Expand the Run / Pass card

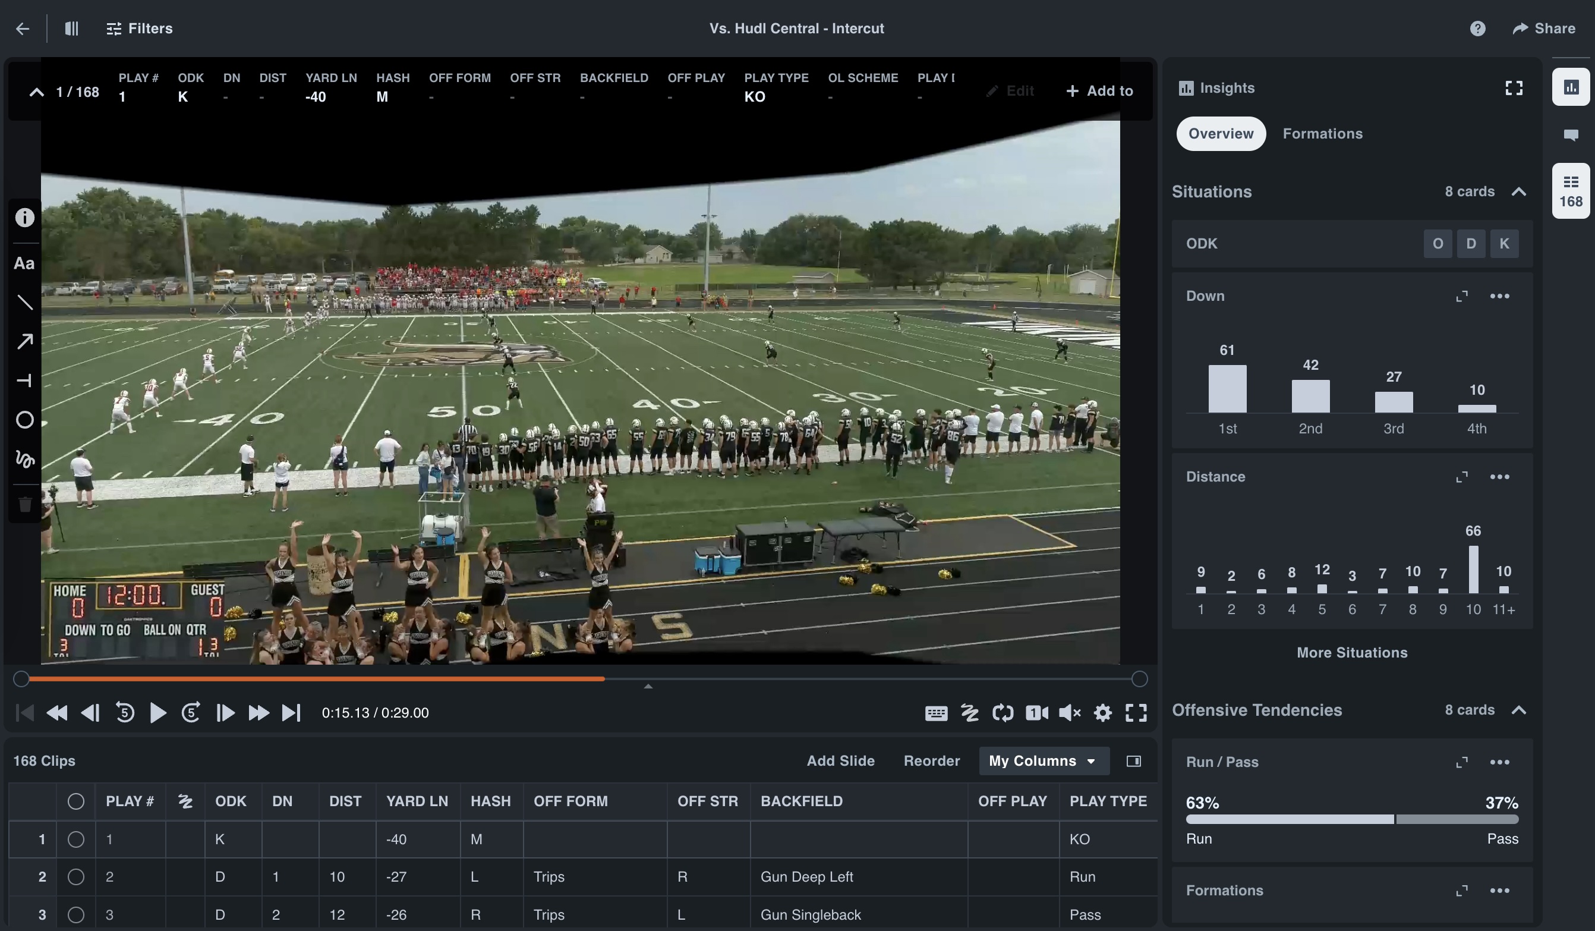coord(1462,763)
